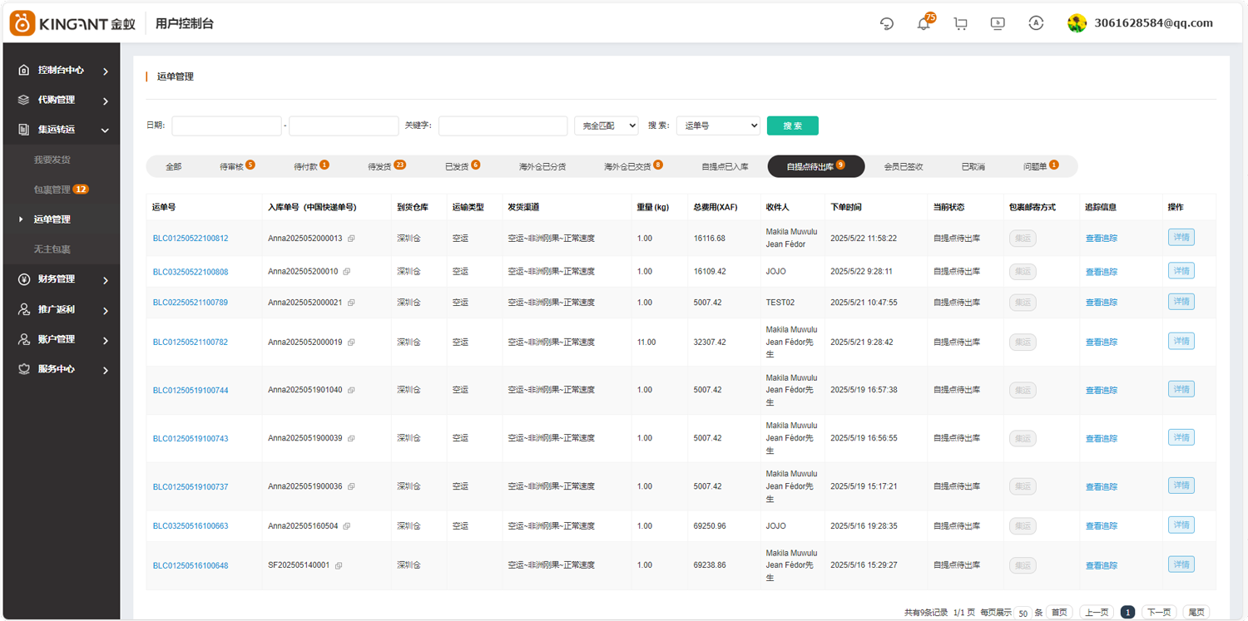Viewport: 1248px width, 621px height.
Task: Click the 关键字 keyword input field
Action: (x=503, y=126)
